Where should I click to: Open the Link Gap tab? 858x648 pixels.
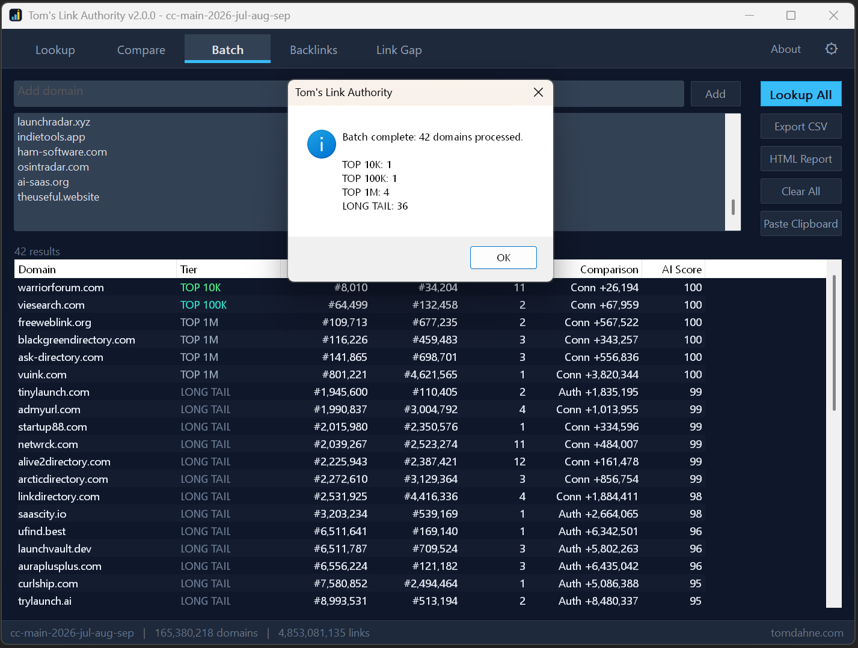(399, 50)
